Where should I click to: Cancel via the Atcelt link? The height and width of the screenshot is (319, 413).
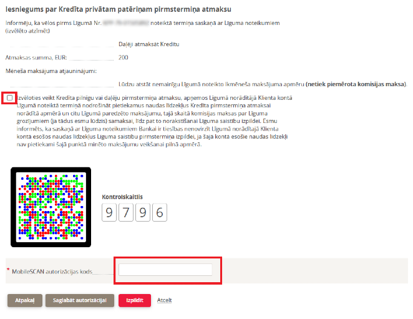(165, 300)
